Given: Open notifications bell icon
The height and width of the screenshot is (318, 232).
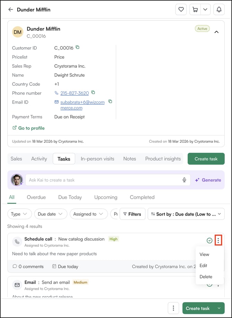Looking at the screenshot, I should click(x=219, y=9).
